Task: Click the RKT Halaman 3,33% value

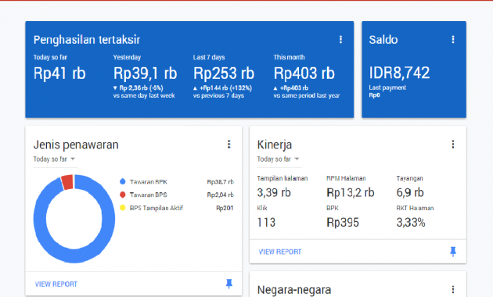Action: click(x=411, y=223)
